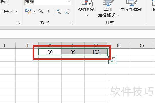The width and height of the screenshot is (155, 103).
Task: Open the Conditional Formatting menu
Action: coord(87,8)
